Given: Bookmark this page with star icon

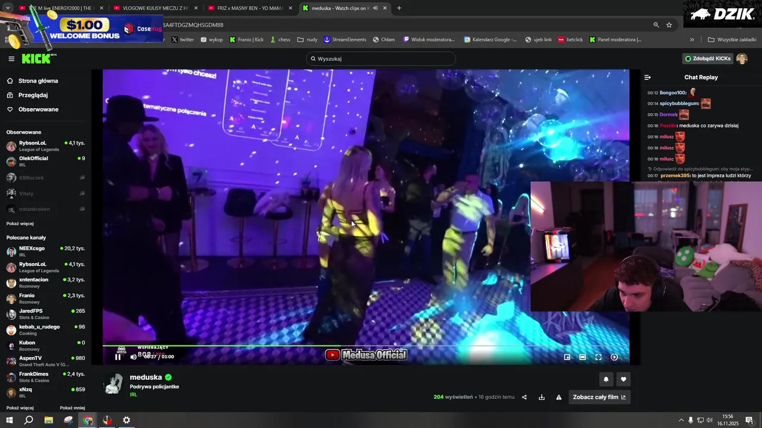Looking at the screenshot, I should pos(669,25).
